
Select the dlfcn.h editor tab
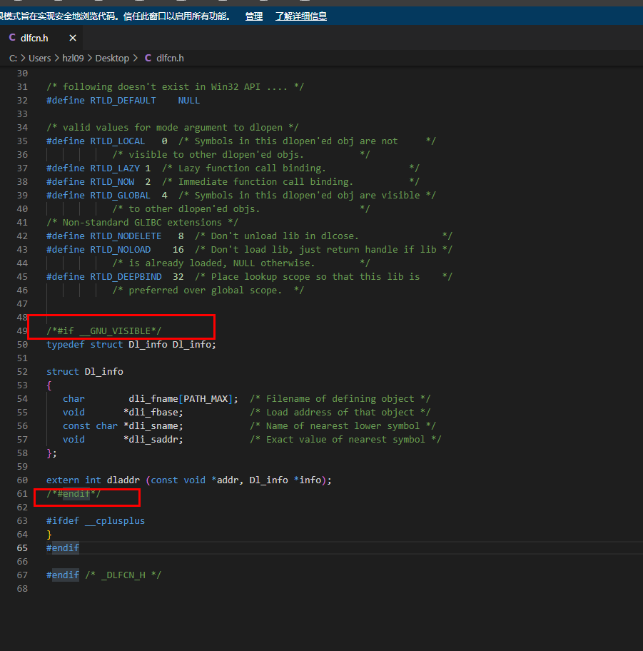coord(34,38)
